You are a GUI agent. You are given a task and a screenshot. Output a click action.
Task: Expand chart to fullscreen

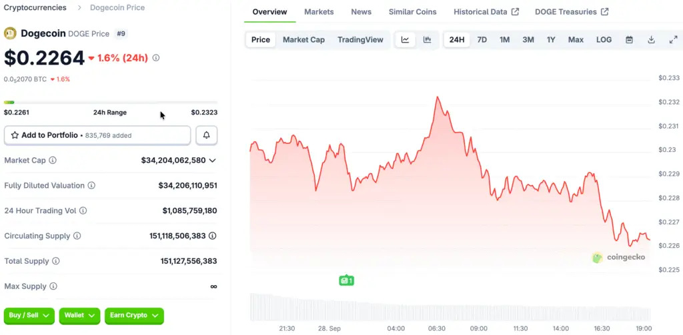(673, 40)
